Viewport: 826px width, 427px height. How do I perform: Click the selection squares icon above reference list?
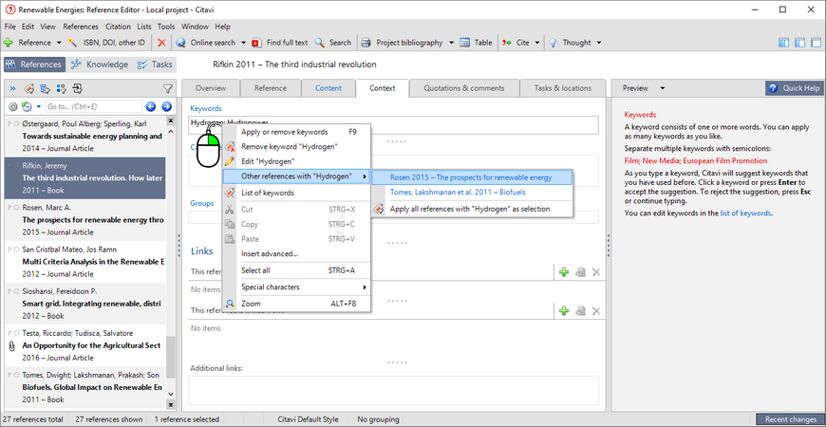point(61,88)
